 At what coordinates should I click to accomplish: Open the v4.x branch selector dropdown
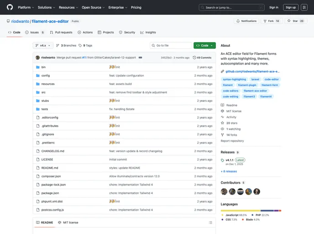point(43,46)
